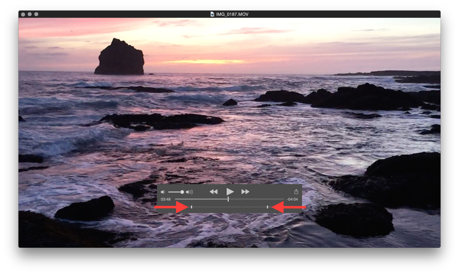Click the right marker on the dotted scrub track

pos(267,207)
